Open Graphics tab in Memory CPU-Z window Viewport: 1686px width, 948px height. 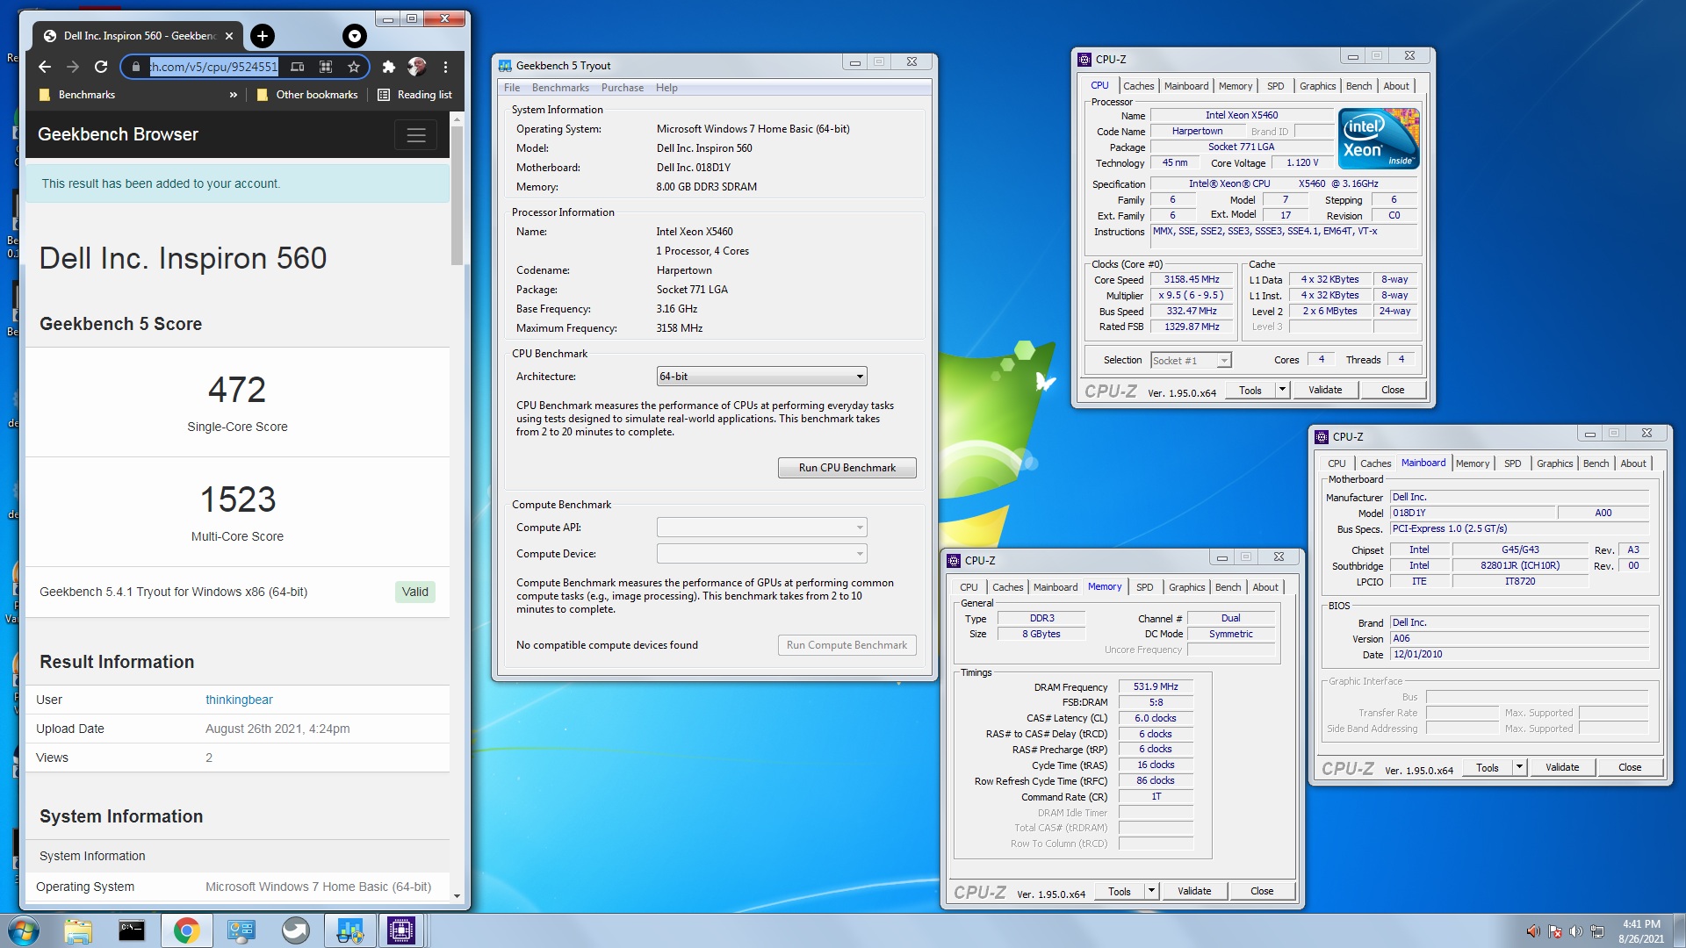coord(1186,587)
